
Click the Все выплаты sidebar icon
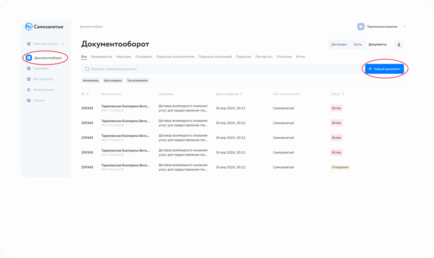[x=29, y=79]
